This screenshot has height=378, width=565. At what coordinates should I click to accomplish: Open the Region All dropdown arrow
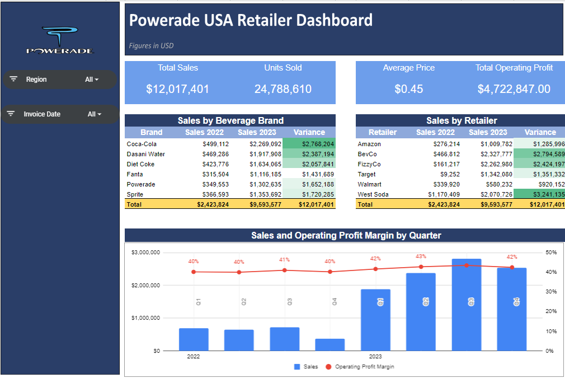point(96,80)
